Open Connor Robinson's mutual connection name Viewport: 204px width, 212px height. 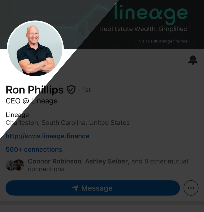54,161
